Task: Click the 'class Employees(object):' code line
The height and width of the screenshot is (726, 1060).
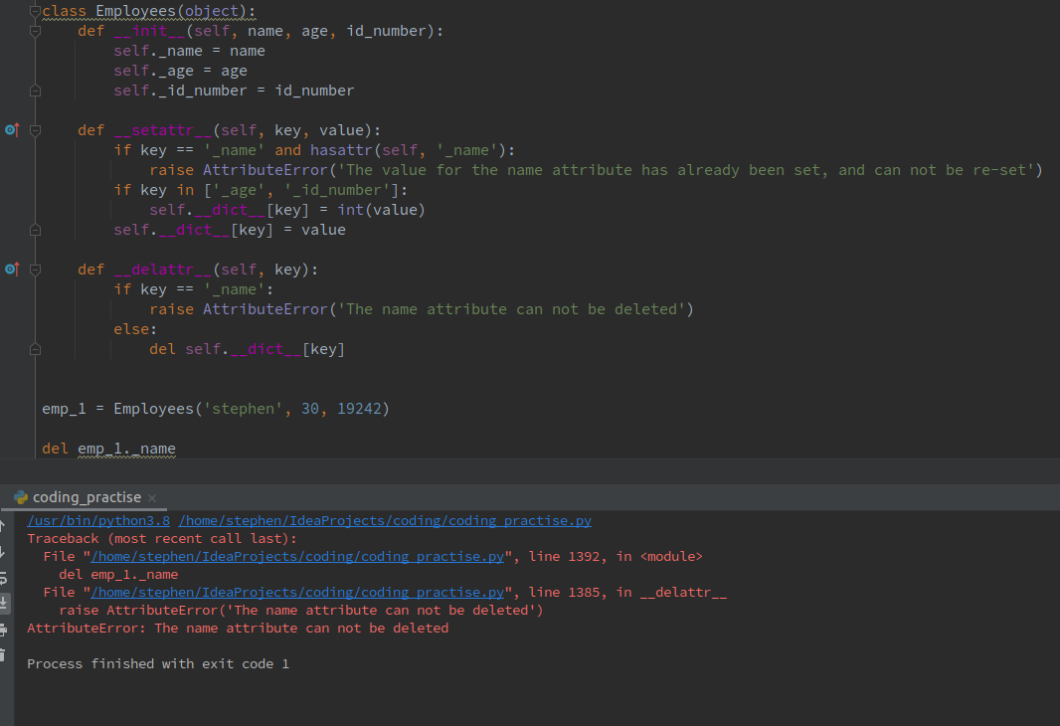Action: pyautogui.click(x=149, y=12)
